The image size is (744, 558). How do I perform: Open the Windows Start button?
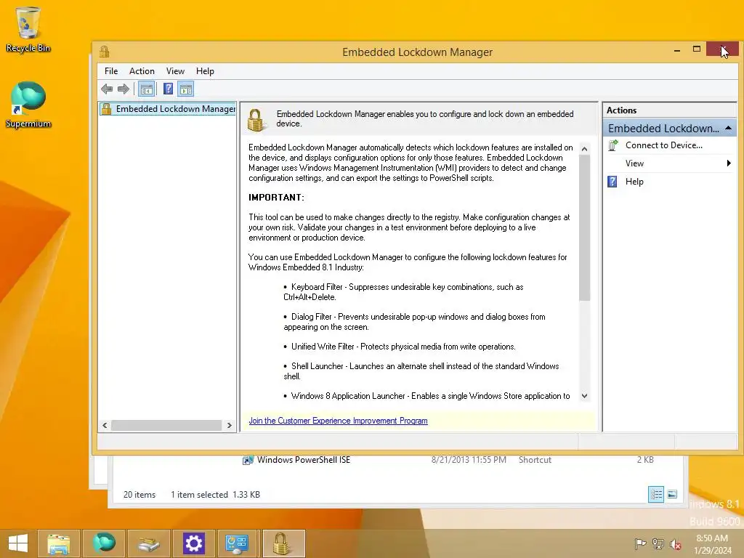[x=18, y=543]
